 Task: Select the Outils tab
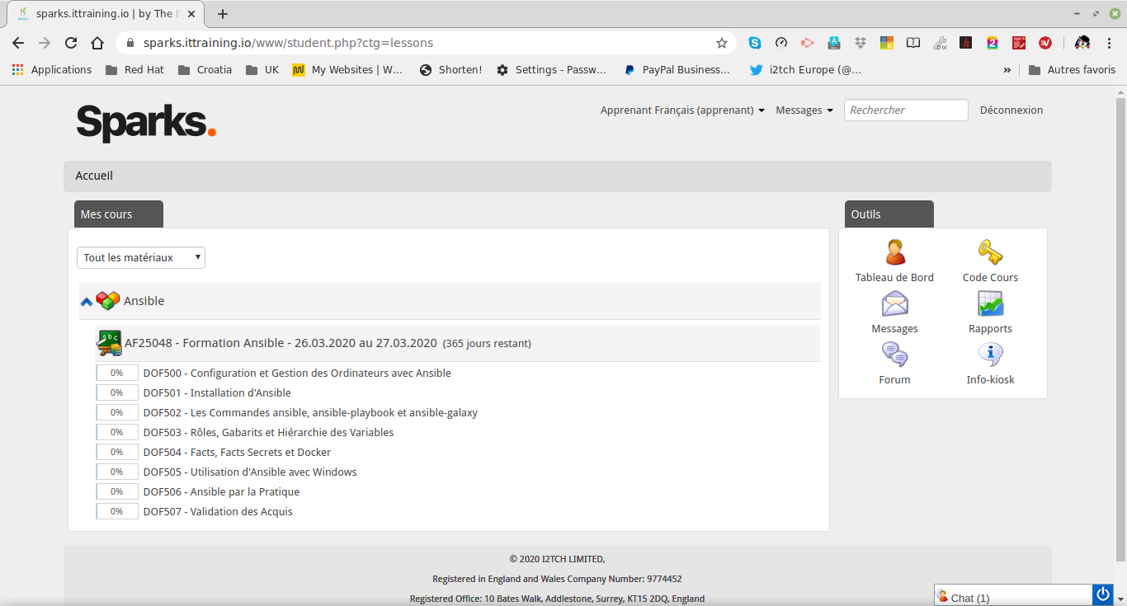click(889, 214)
